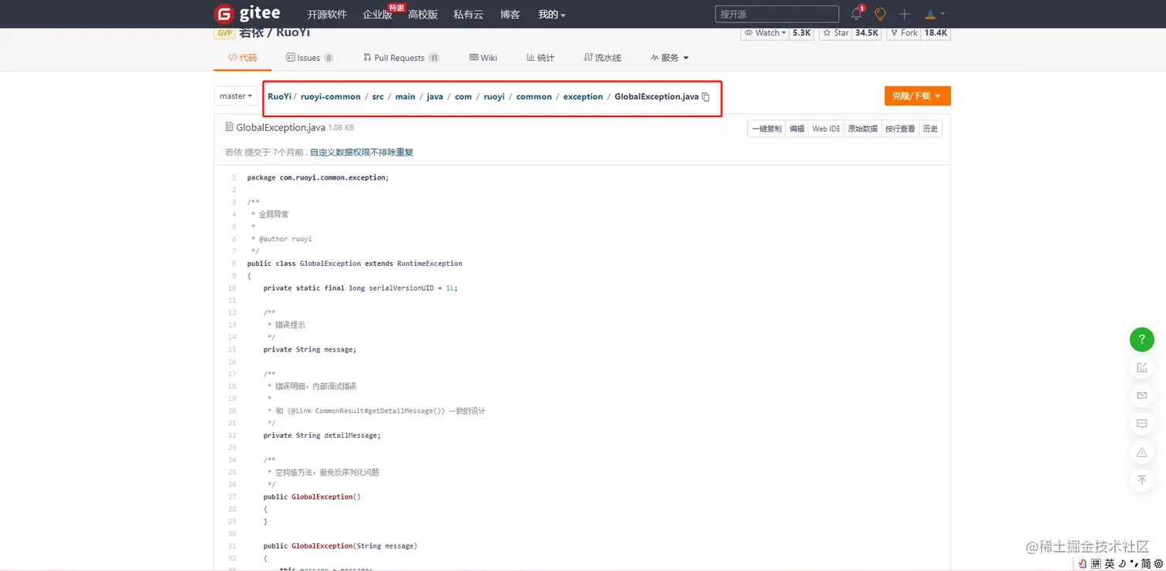Image resolution: width=1166 pixels, height=571 pixels.
Task: Click the green help question-mark button
Action: pyautogui.click(x=1142, y=339)
